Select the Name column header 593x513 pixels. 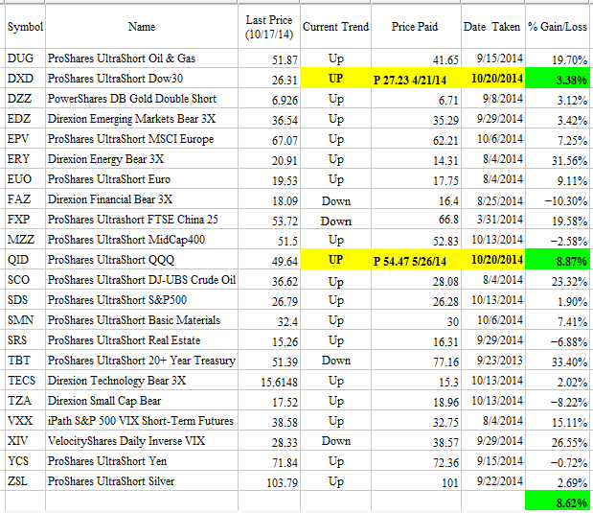tap(142, 27)
